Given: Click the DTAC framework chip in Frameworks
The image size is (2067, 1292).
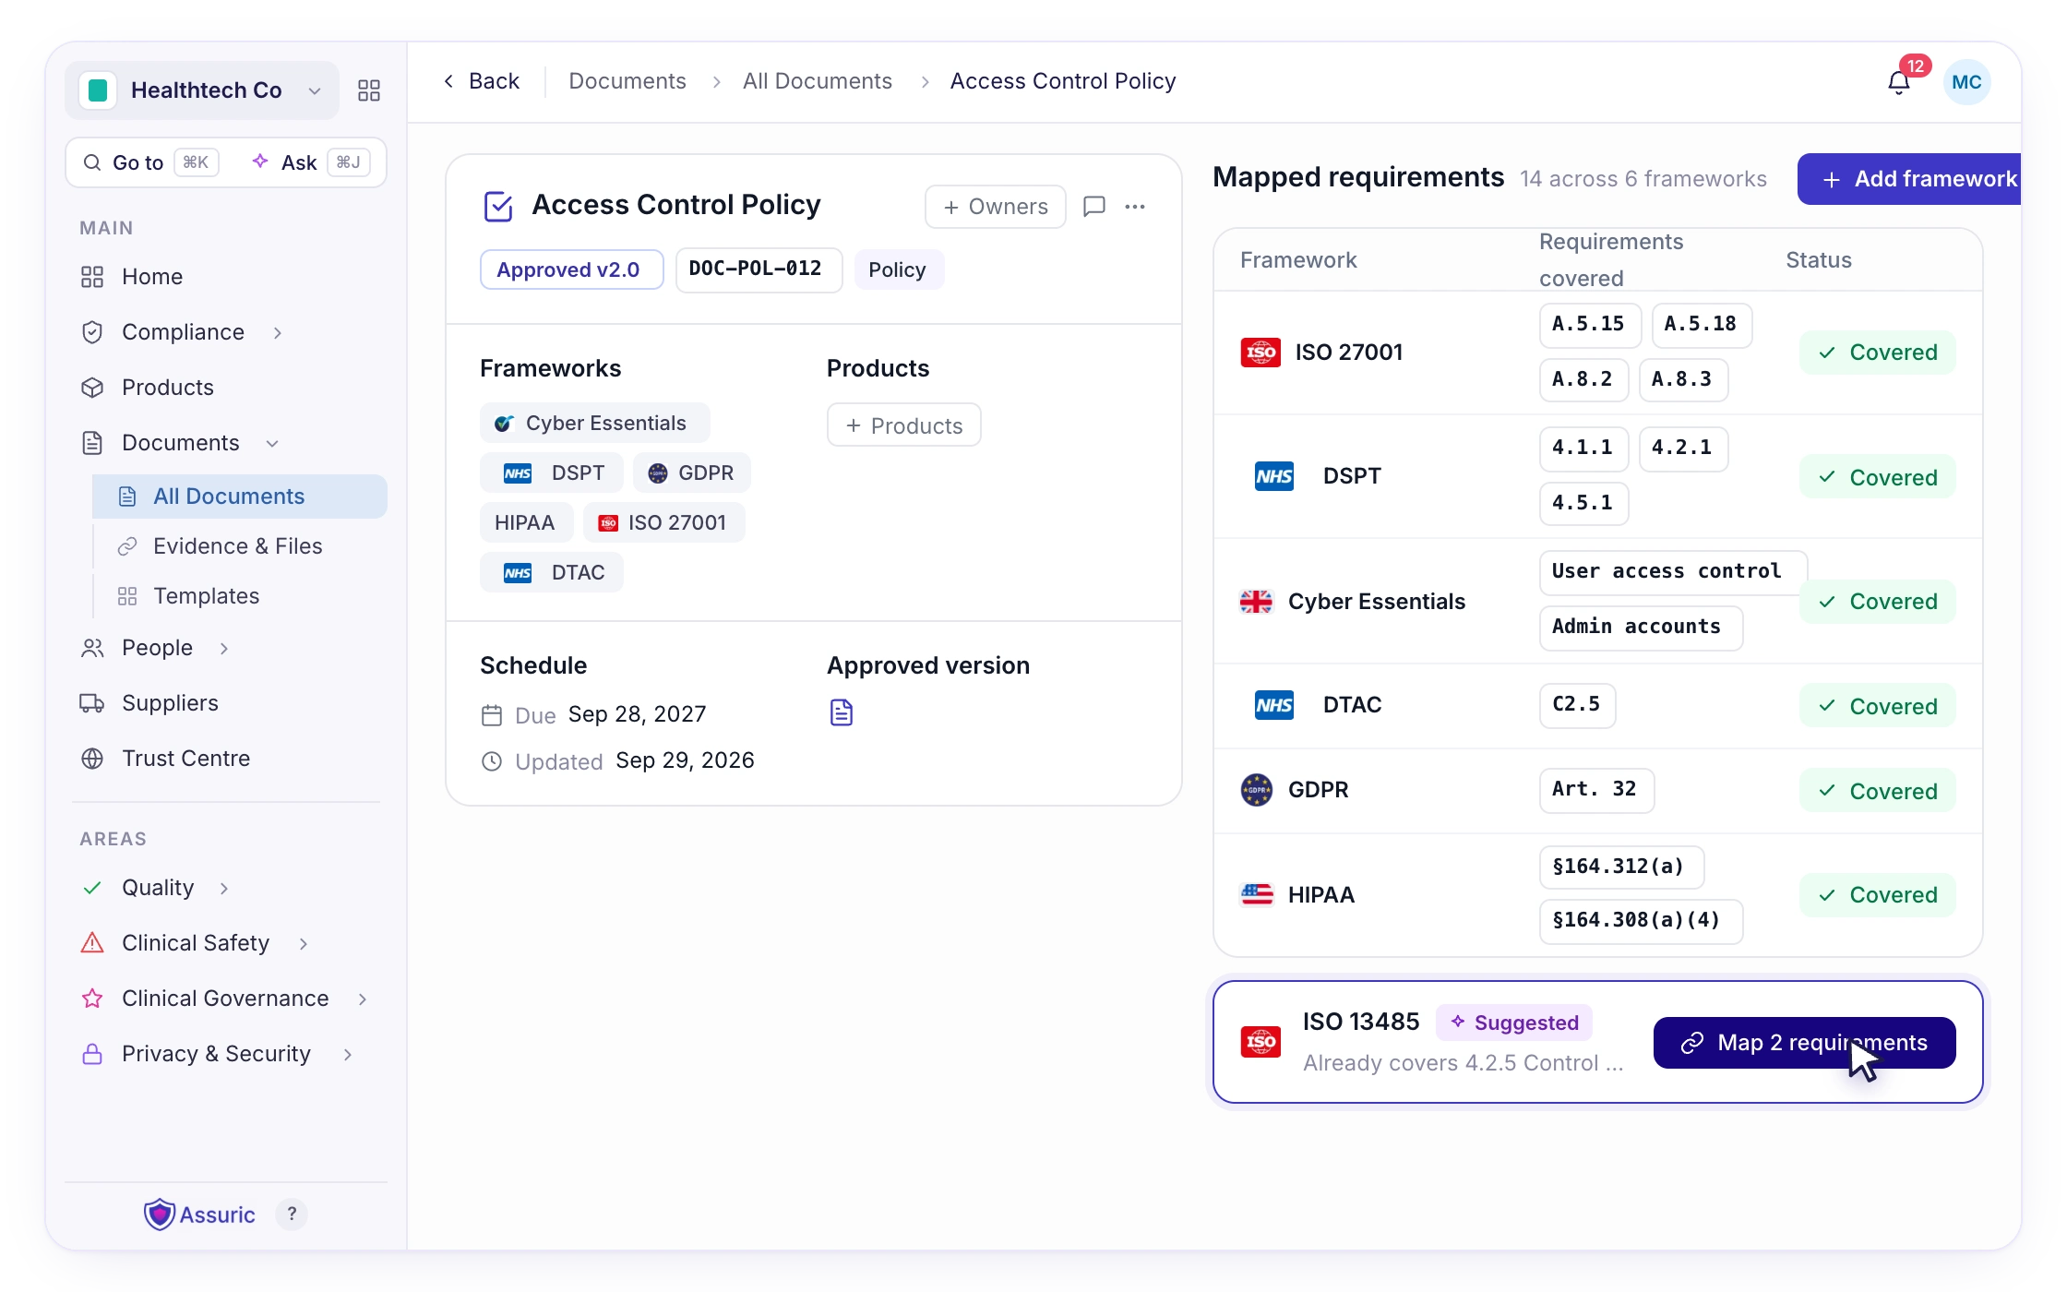Looking at the screenshot, I should pyautogui.click(x=552, y=572).
